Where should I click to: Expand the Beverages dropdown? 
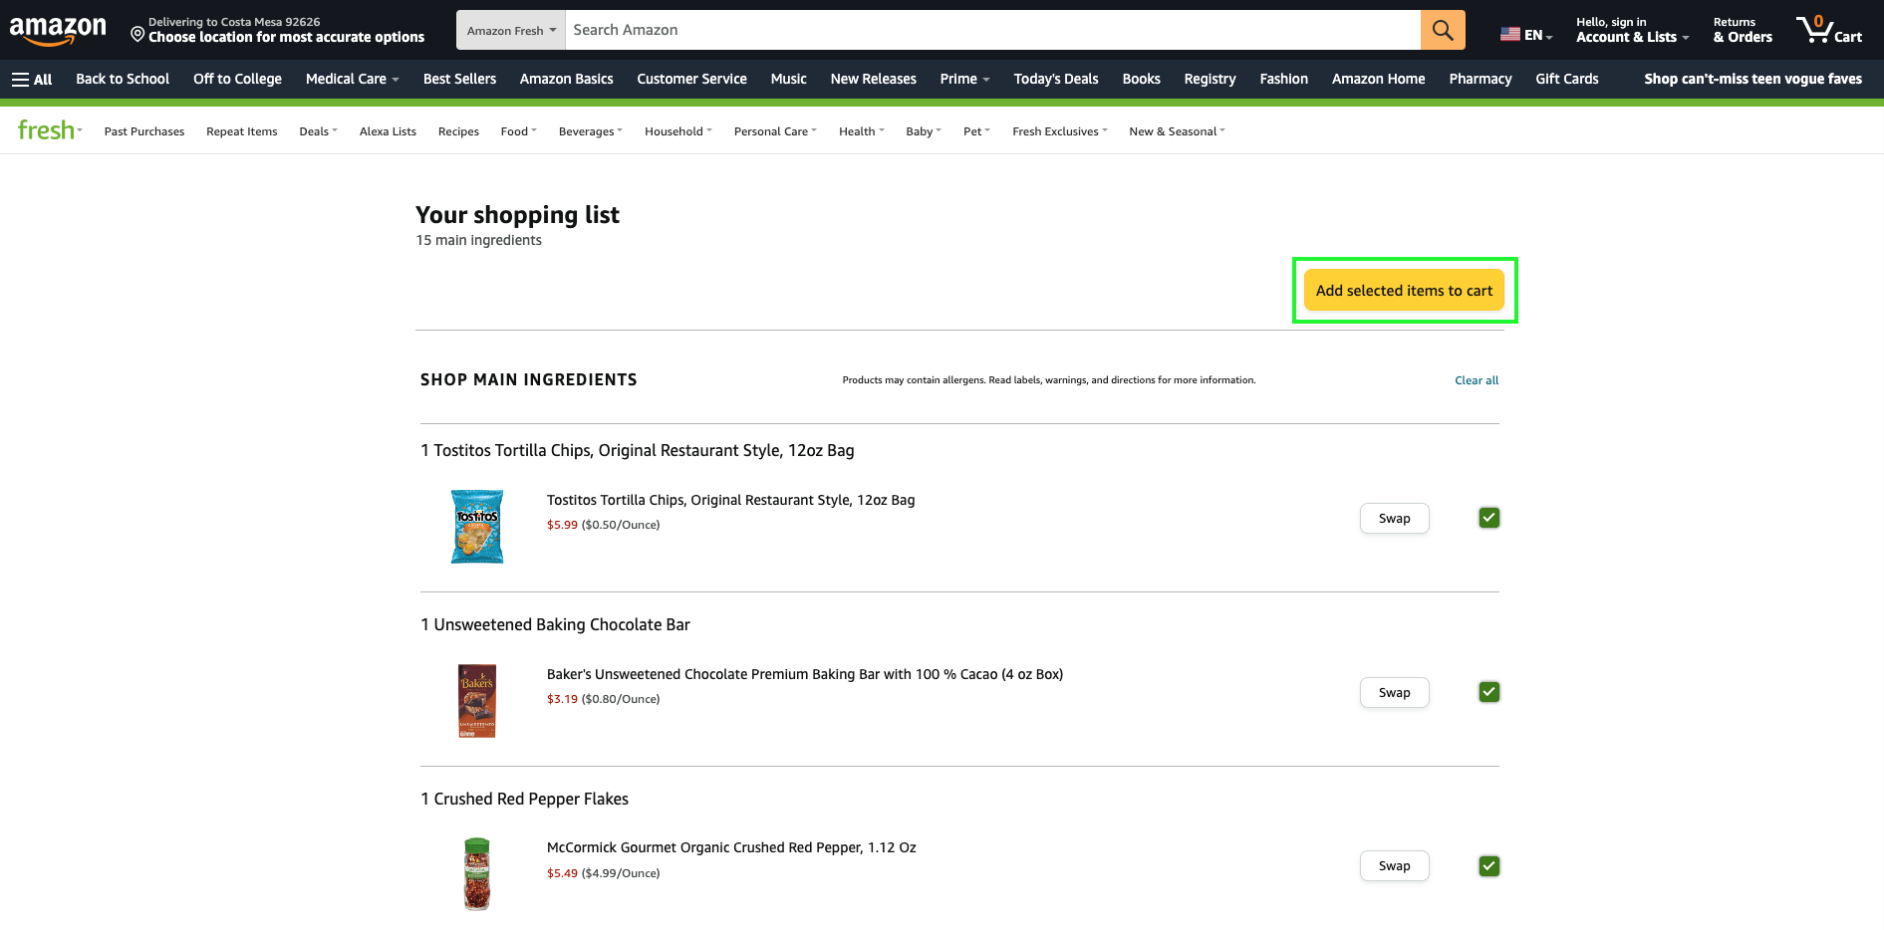point(590,131)
